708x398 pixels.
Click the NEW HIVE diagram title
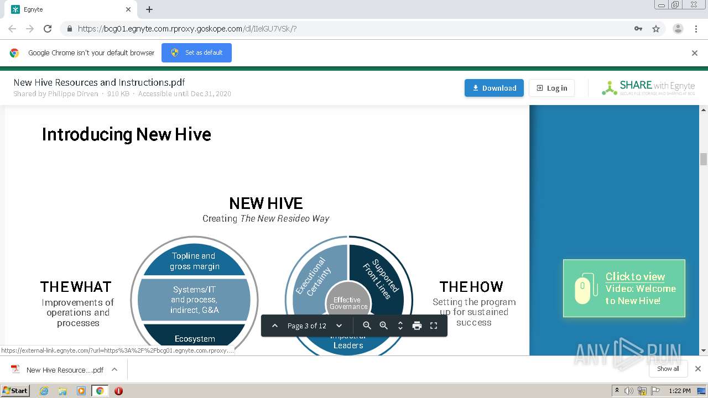(x=266, y=203)
